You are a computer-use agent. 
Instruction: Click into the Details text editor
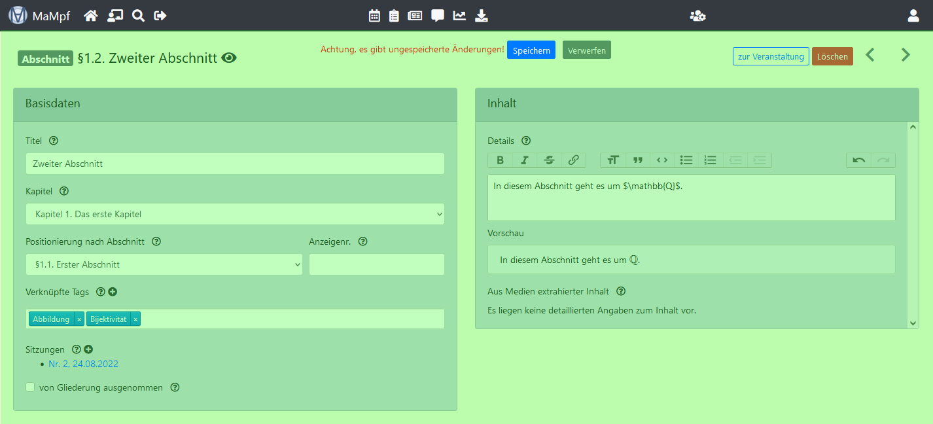tap(692, 198)
